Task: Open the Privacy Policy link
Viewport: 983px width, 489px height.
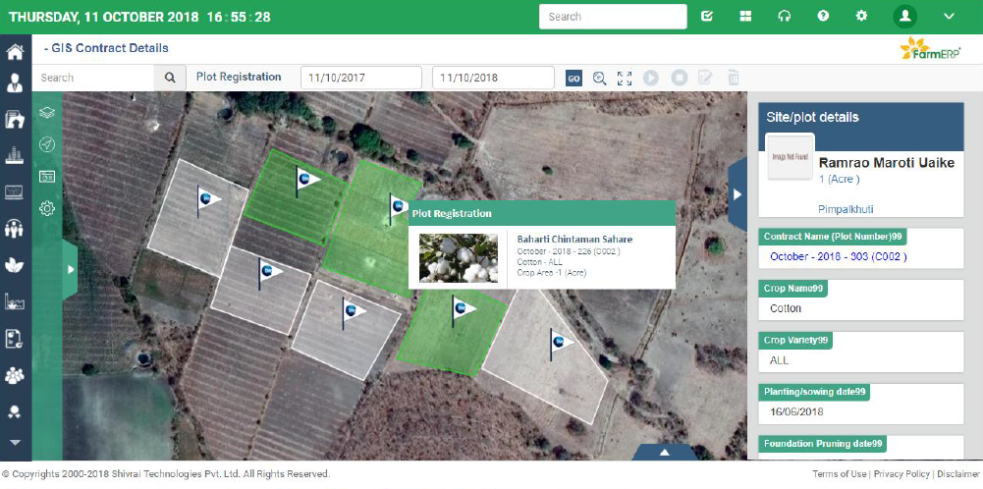Action: (x=901, y=474)
